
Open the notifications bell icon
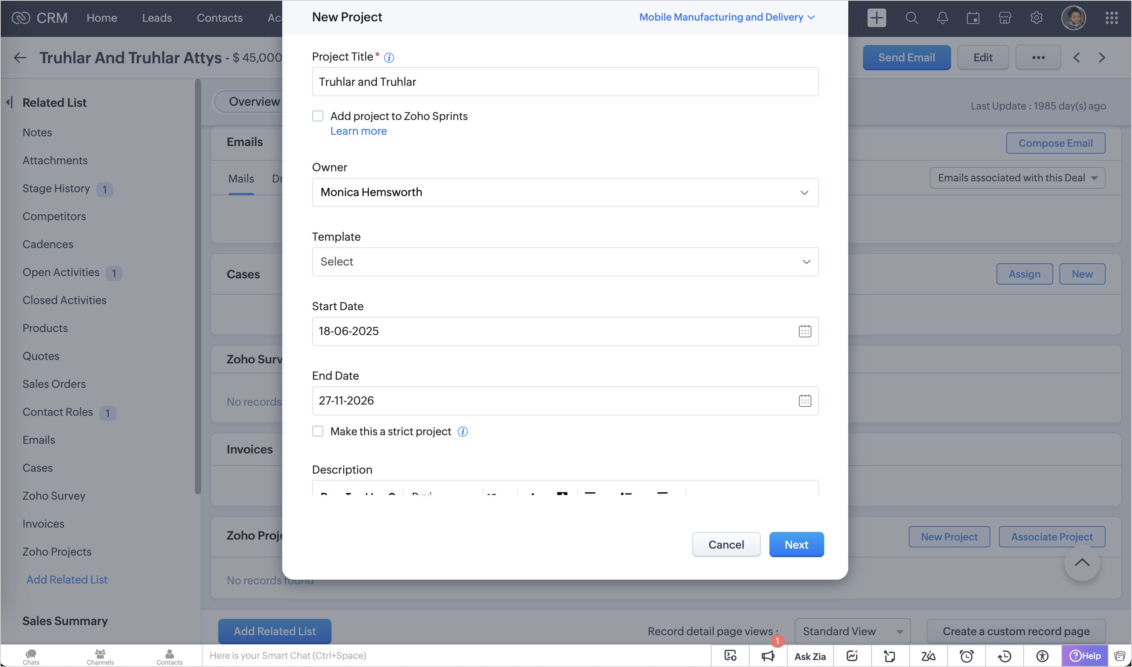coord(942,18)
